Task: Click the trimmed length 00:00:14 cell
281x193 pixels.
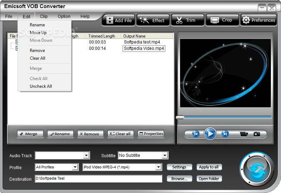Action: (x=97, y=48)
